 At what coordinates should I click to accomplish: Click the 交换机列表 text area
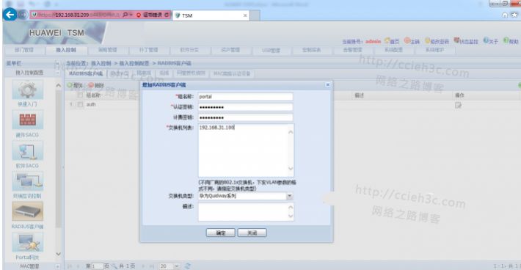(246, 150)
